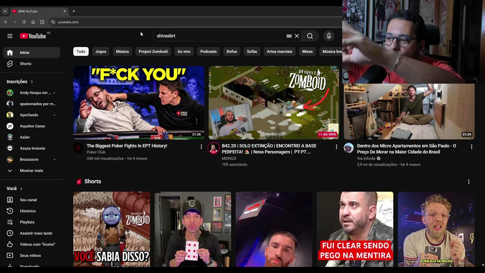
Task: Open the tab search dropdown arrow
Action: [x=5, y=11]
